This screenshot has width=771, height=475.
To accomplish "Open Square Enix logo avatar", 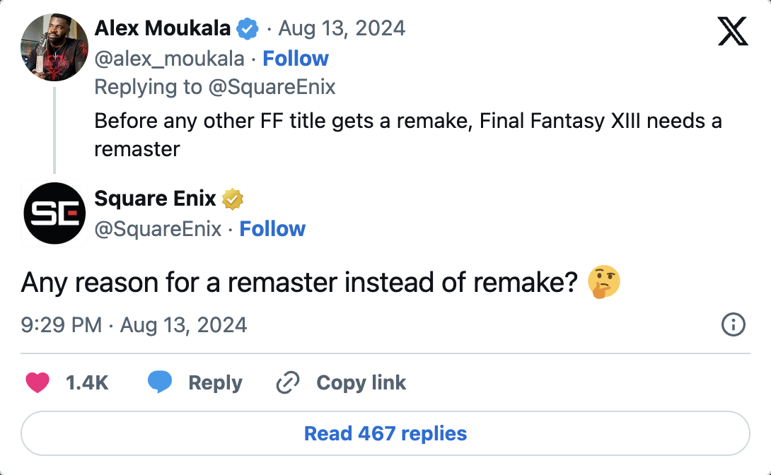I will (x=54, y=213).
